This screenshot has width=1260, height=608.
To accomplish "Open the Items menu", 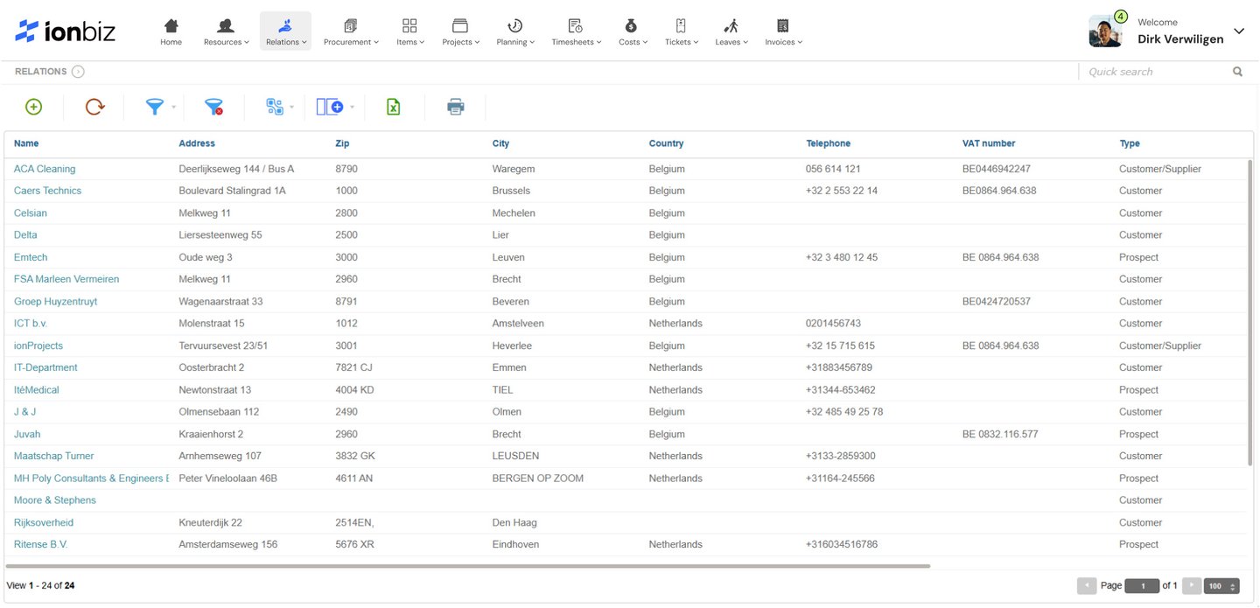I will pos(409,31).
